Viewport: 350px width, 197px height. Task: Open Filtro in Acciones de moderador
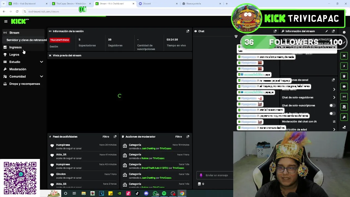coord(179,137)
